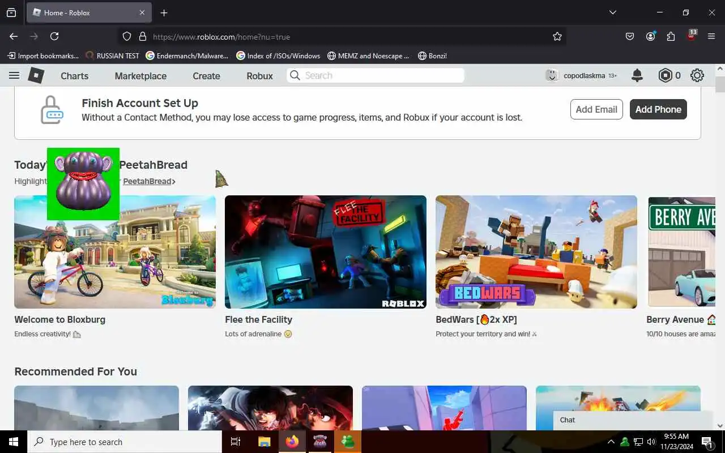This screenshot has height=453, width=725.
Task: Select the Home - Roblox tab
Action: click(x=88, y=12)
